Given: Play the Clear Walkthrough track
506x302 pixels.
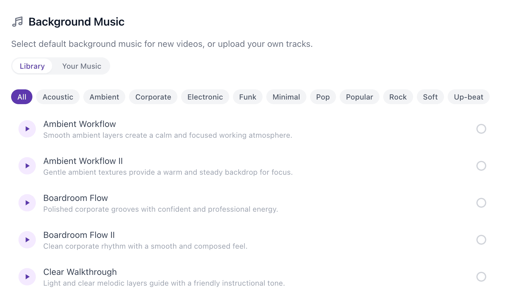Looking at the screenshot, I should click(x=27, y=276).
